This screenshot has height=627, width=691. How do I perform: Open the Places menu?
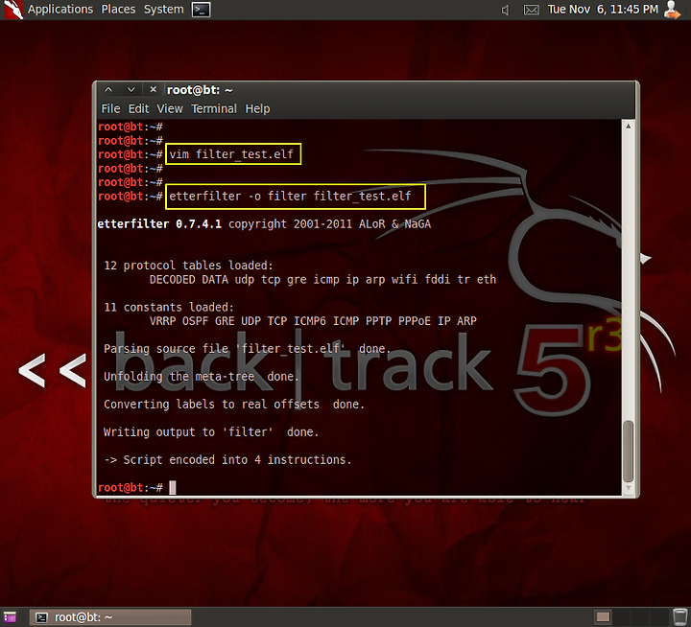[x=118, y=10]
